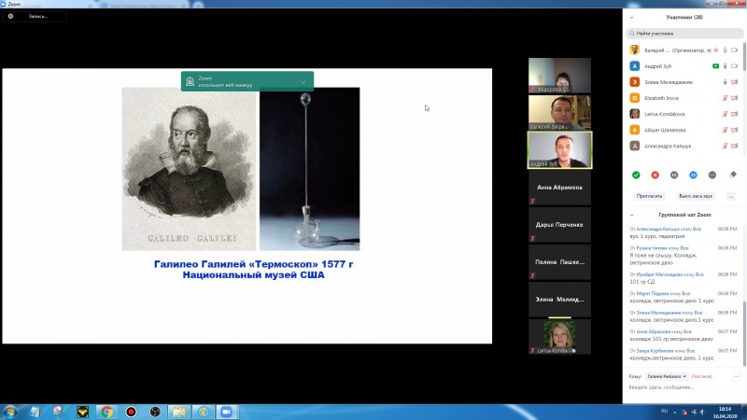Select Андрей Зуб highlighted video thumbnail
This screenshot has width=747, height=420.
(559, 150)
